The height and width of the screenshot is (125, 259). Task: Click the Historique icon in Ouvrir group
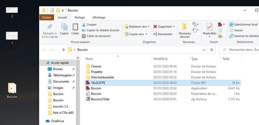point(220,36)
